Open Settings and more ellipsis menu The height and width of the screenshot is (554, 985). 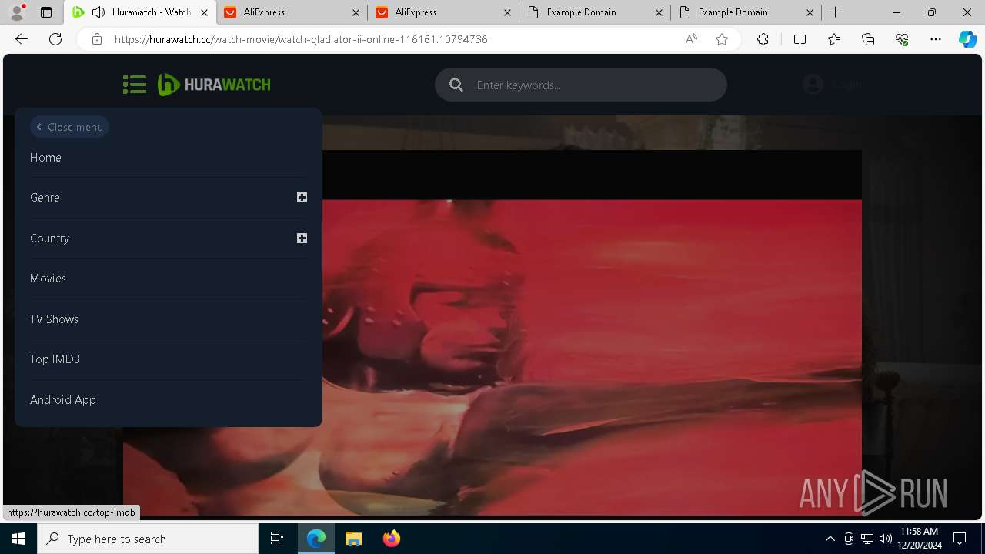(936, 39)
